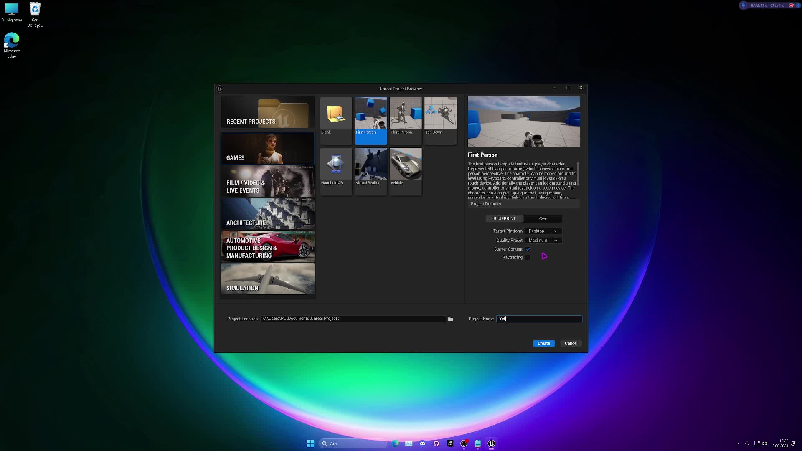
Task: Click the Project Location path field
Action: [x=353, y=319]
